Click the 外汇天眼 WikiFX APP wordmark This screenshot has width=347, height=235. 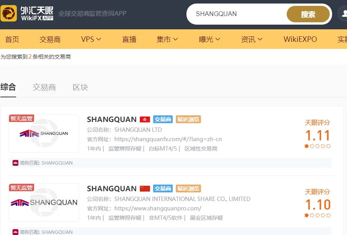point(37,13)
